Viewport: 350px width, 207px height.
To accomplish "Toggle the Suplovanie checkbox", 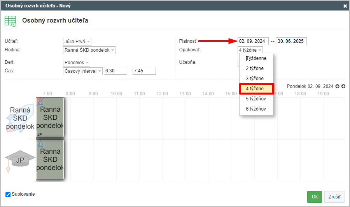I will [x=8, y=195].
